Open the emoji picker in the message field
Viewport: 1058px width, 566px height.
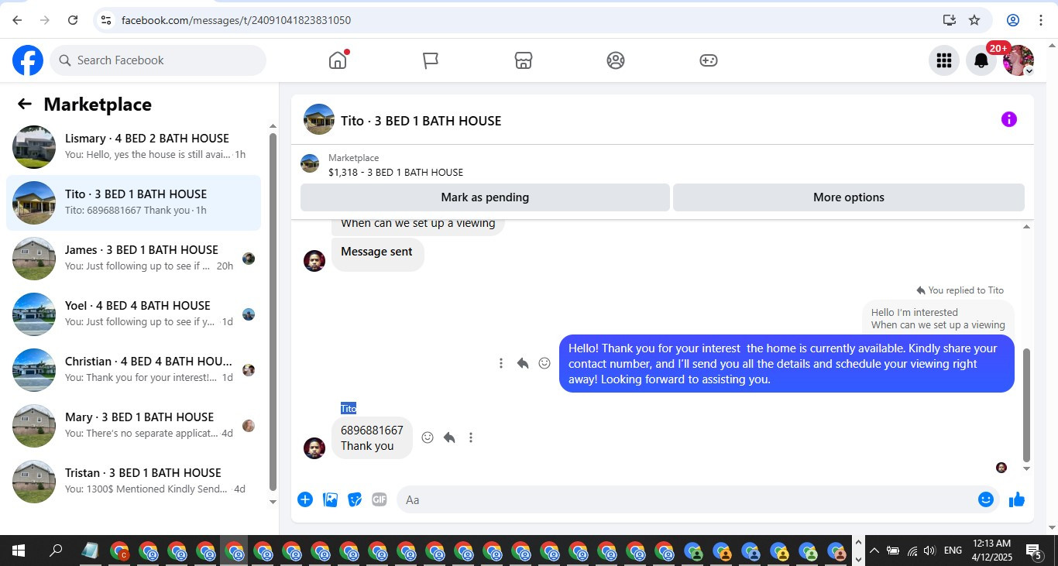coord(985,499)
